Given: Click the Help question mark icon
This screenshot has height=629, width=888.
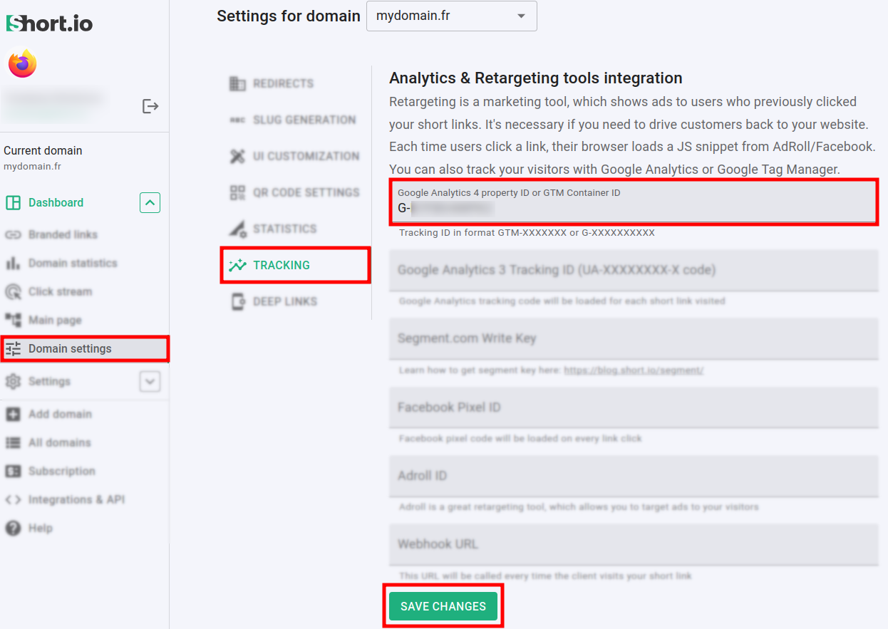Looking at the screenshot, I should click(13, 529).
